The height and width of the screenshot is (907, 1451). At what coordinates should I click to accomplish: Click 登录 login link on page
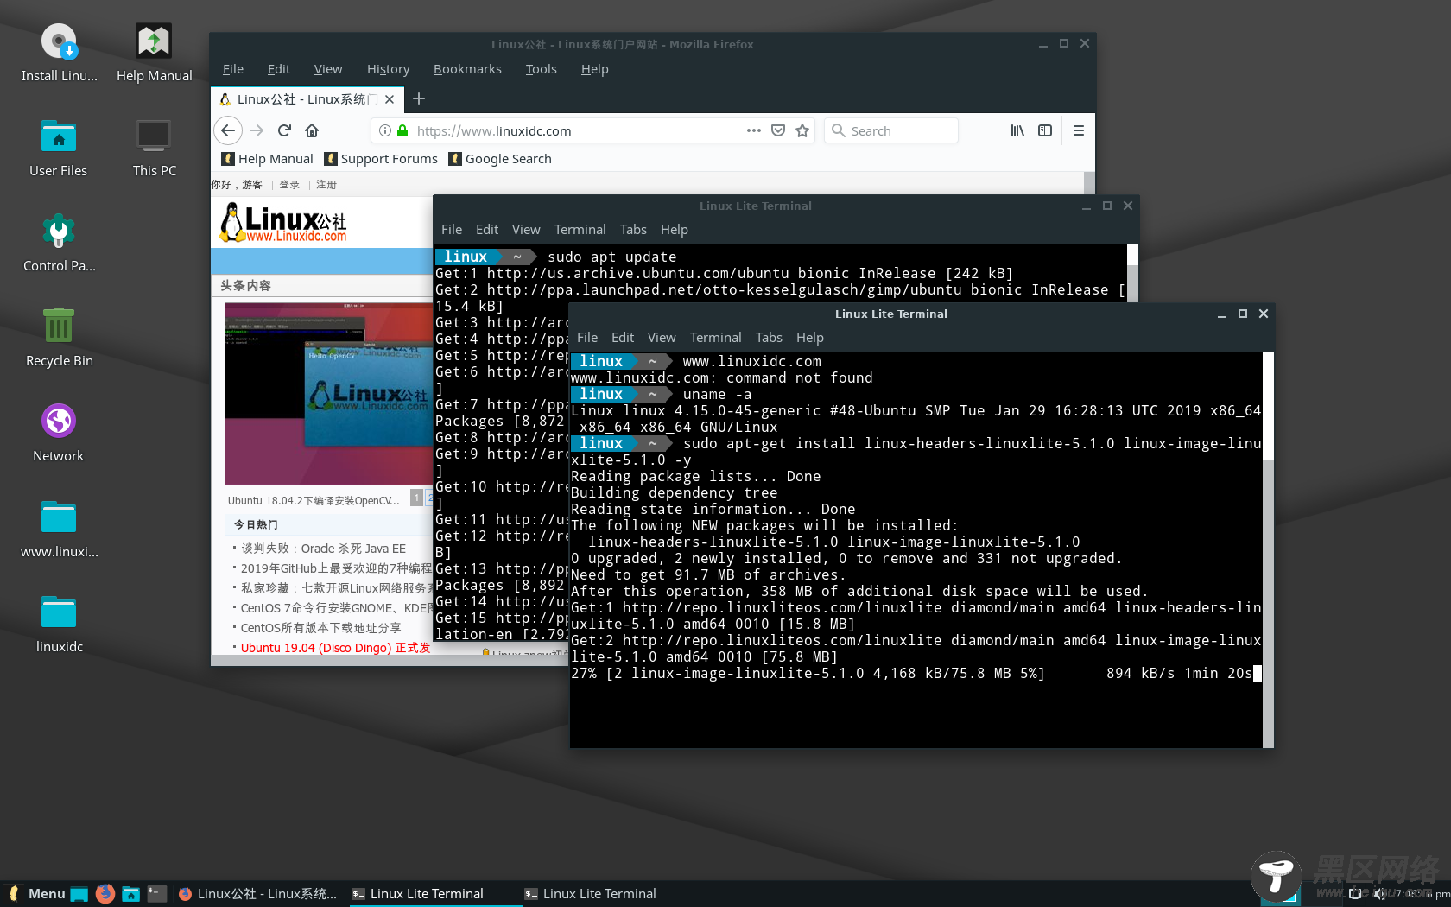coord(289,185)
